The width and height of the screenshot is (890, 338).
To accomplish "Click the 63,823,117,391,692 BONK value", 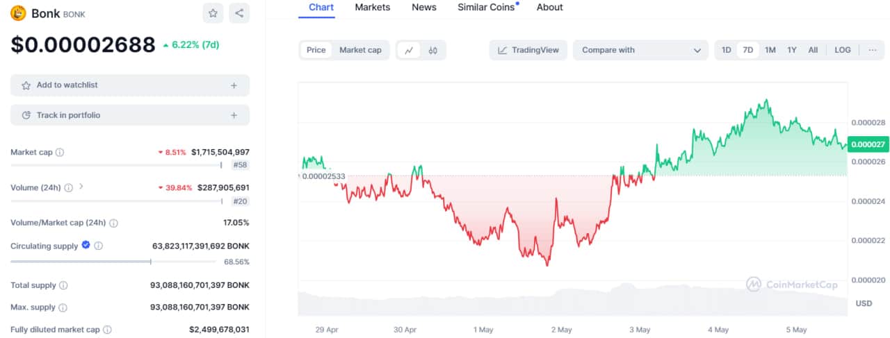I will (201, 246).
